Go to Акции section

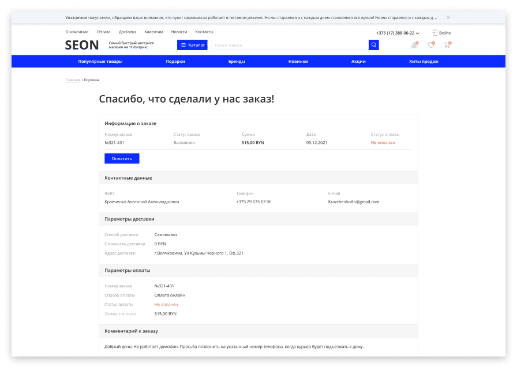click(358, 61)
